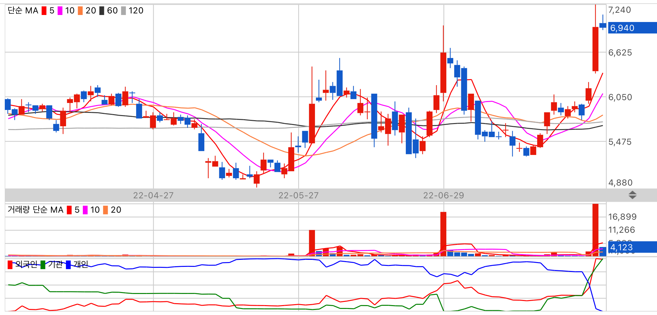Viewport: 657px width, 315px height.
Task: Click the magenta MA 10 legend swatch
Action: [x=60, y=11]
